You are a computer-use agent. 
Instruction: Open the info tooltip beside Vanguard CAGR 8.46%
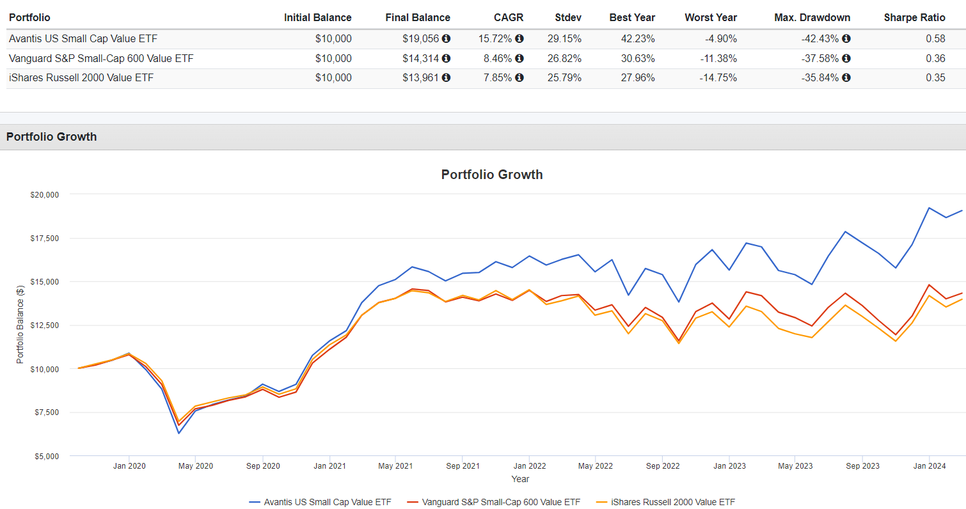(x=519, y=58)
